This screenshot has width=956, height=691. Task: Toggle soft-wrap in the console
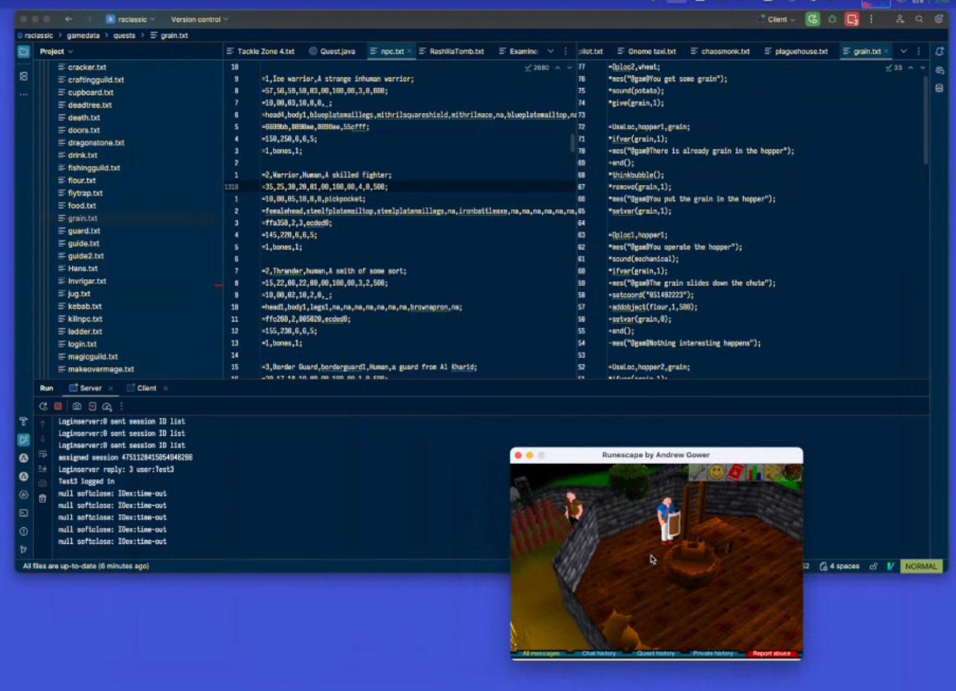tap(42, 454)
